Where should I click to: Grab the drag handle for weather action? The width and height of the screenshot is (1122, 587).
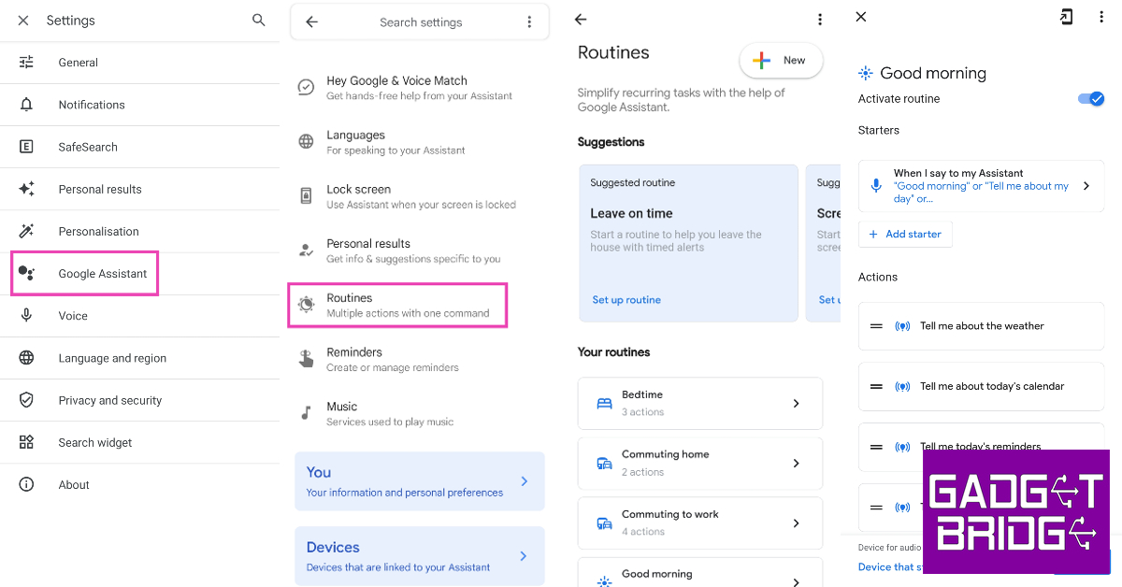click(876, 326)
